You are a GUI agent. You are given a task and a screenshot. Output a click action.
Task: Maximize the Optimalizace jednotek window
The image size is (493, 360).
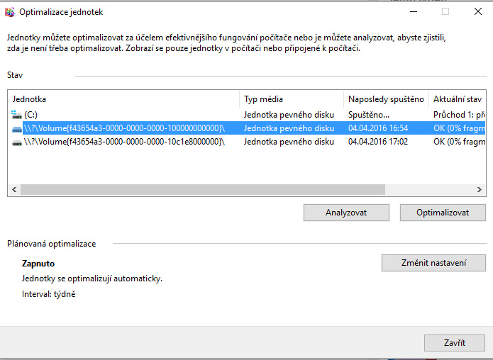445,12
